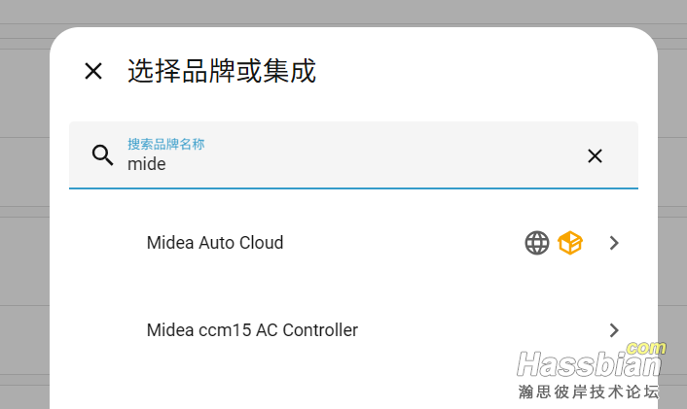Clear the search text with the X icon

[x=595, y=155]
